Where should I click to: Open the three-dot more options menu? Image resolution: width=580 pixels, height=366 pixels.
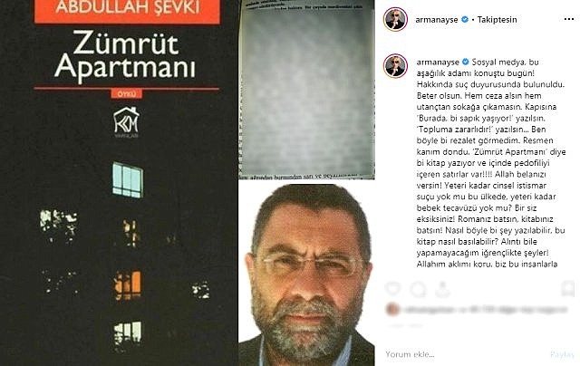click(568, 19)
